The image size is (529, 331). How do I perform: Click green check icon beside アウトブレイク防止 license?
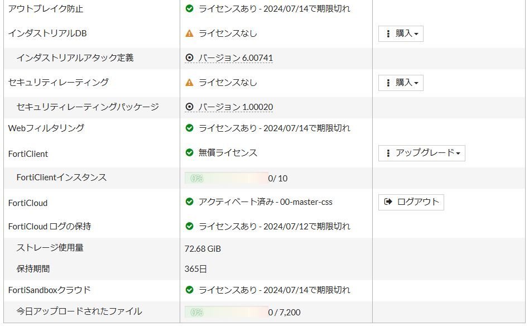click(189, 9)
